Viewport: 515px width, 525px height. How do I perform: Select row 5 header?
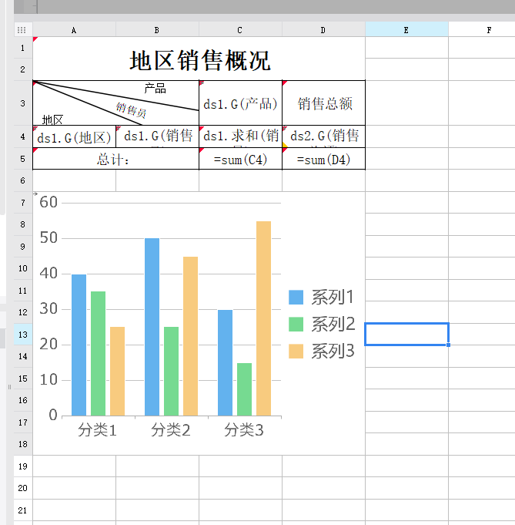point(23,159)
